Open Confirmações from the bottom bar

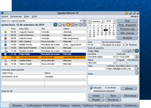click(34, 105)
